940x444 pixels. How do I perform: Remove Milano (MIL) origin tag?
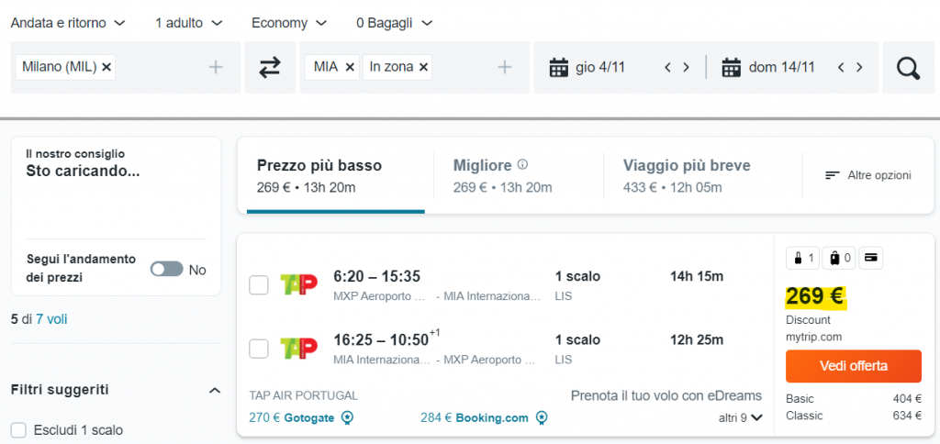(106, 67)
